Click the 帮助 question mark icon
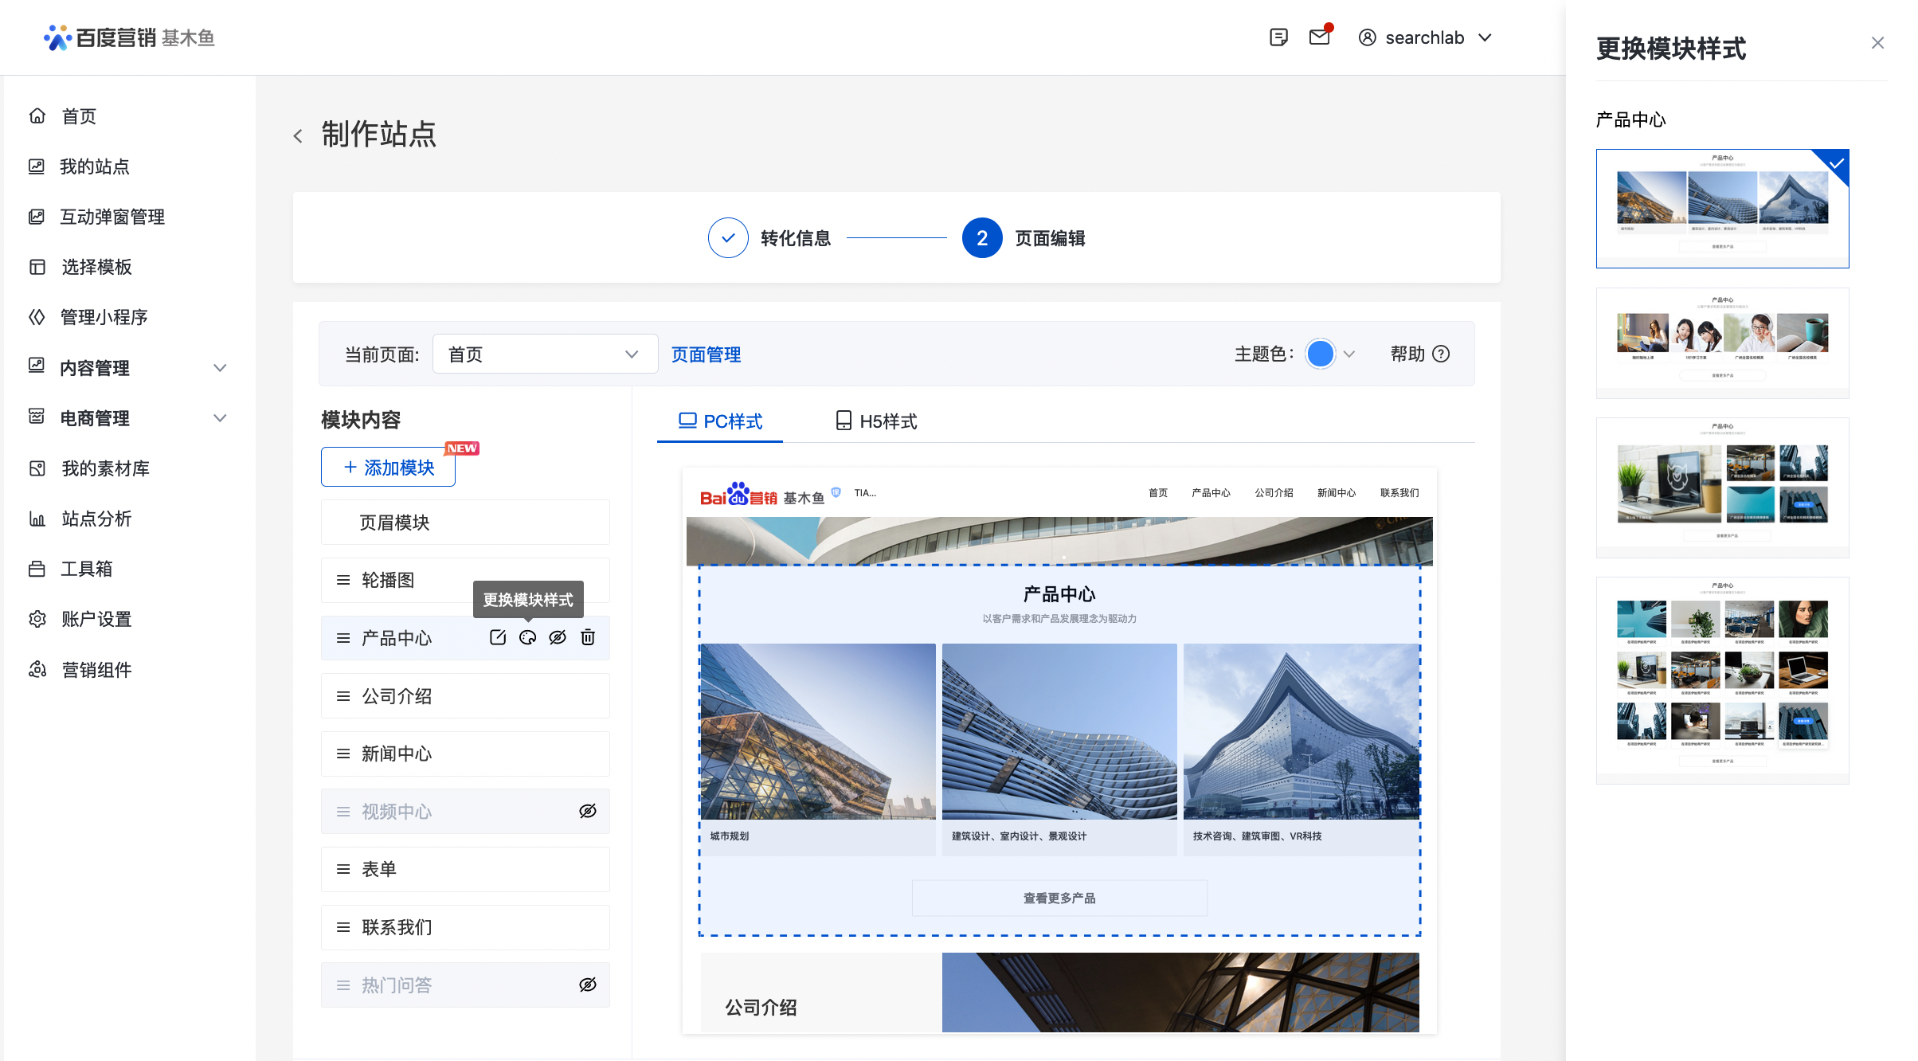Screen dimensions: 1918x1061 [x=1441, y=354]
